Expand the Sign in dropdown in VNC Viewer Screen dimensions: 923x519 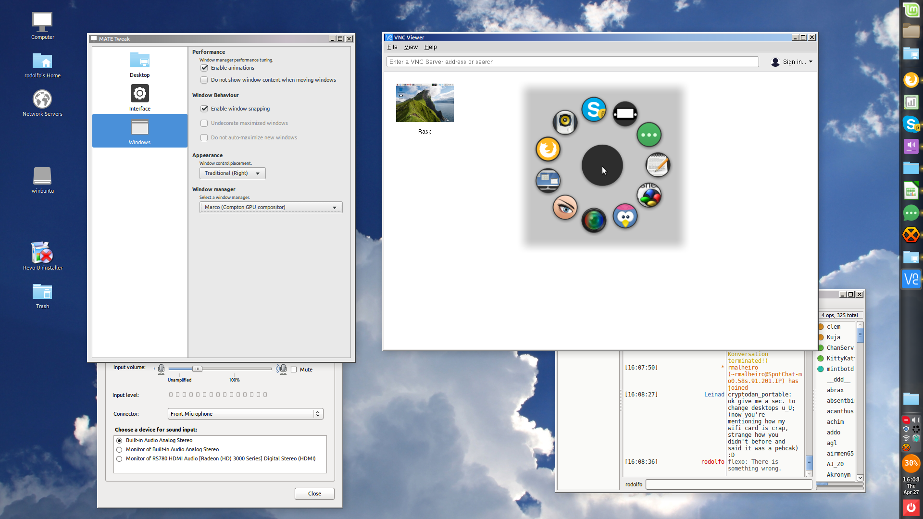coord(792,62)
